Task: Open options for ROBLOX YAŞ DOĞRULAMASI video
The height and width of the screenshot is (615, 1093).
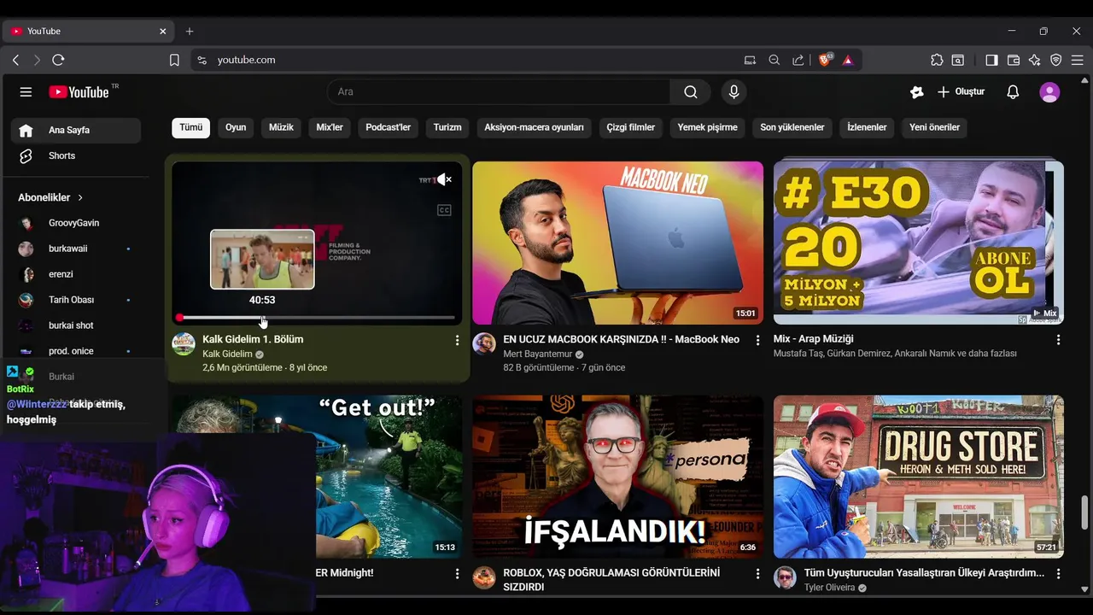Action: point(757,574)
